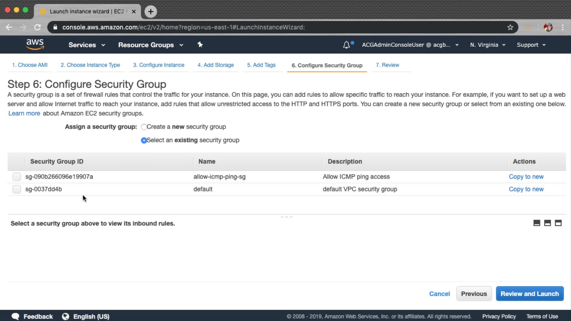Expand the Support menu
Image resolution: width=571 pixels, height=321 pixels.
coord(531,45)
